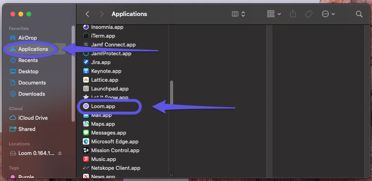
Task: Select Netskope Client.app in the list
Action: coord(116,168)
